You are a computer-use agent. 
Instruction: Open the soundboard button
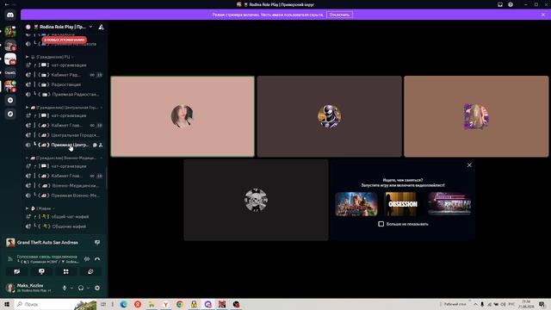[x=90, y=272]
